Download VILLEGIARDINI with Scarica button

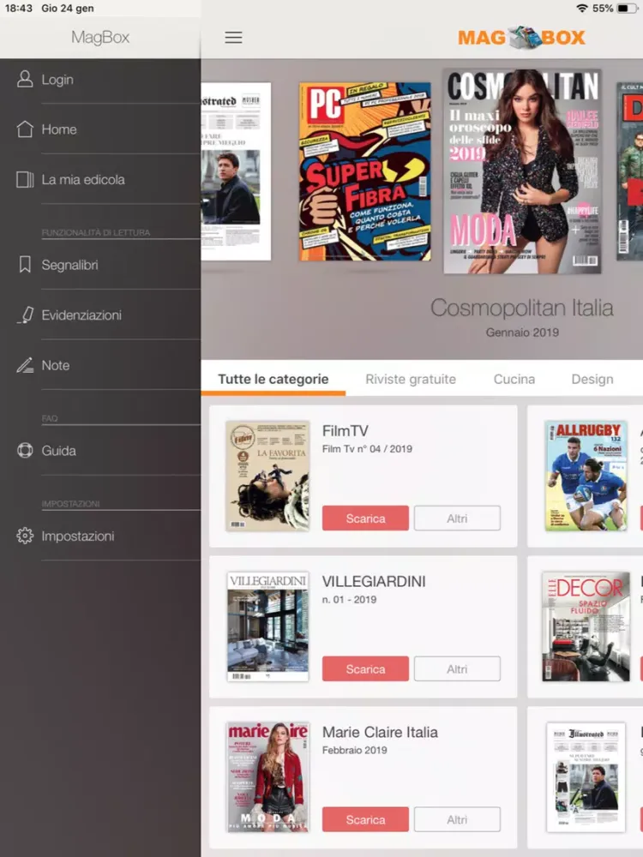point(365,669)
